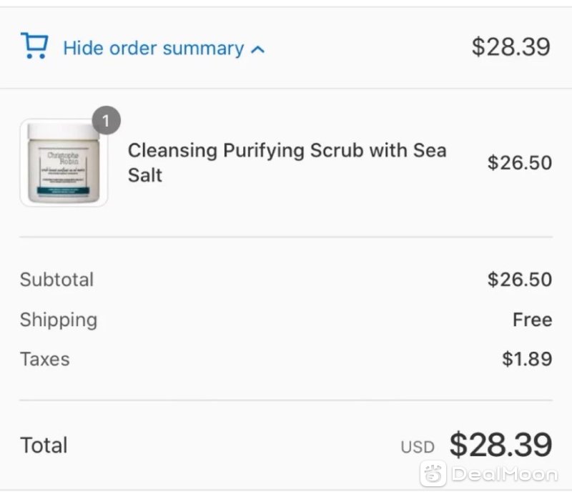Click the quantity badge showing 1
The width and height of the screenshot is (572, 497).
[106, 120]
